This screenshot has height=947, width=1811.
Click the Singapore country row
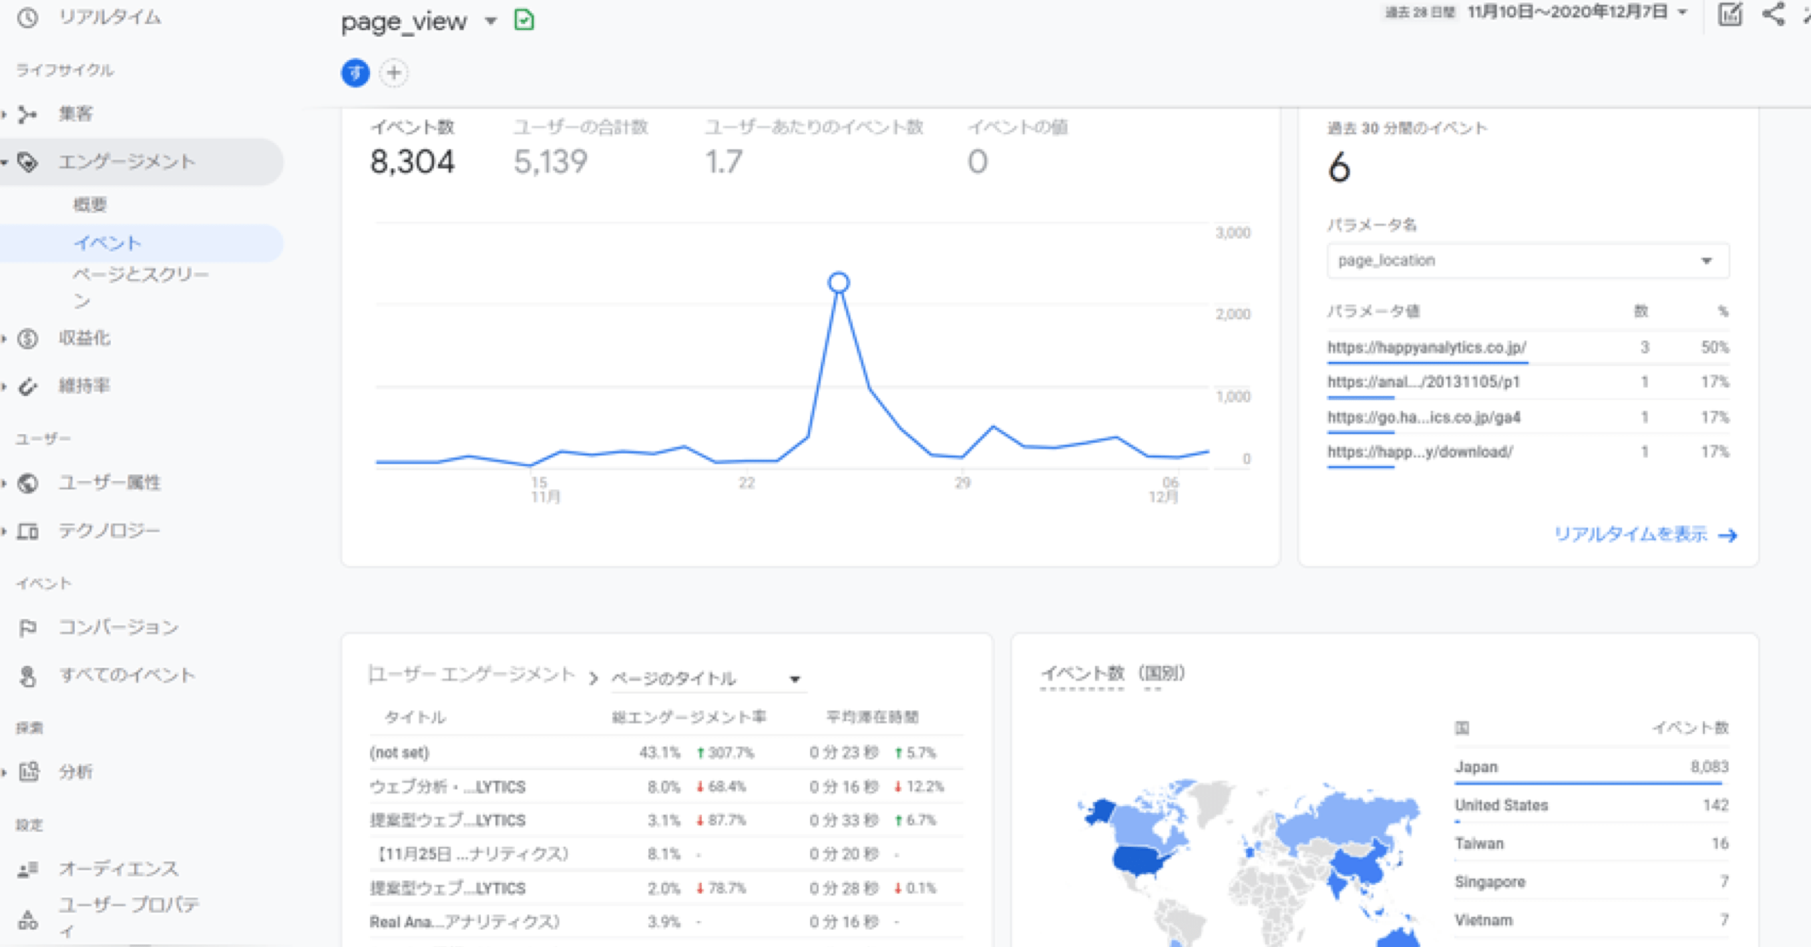click(x=1592, y=882)
